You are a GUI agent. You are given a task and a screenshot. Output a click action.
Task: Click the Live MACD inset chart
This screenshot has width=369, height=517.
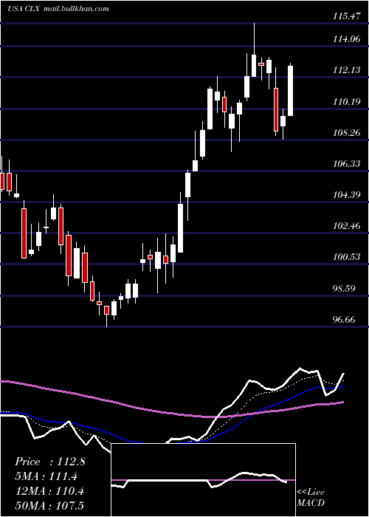(203, 480)
